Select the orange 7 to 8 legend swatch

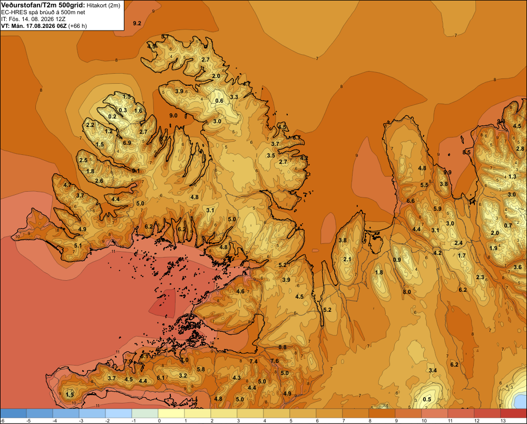pyautogui.click(x=356, y=413)
